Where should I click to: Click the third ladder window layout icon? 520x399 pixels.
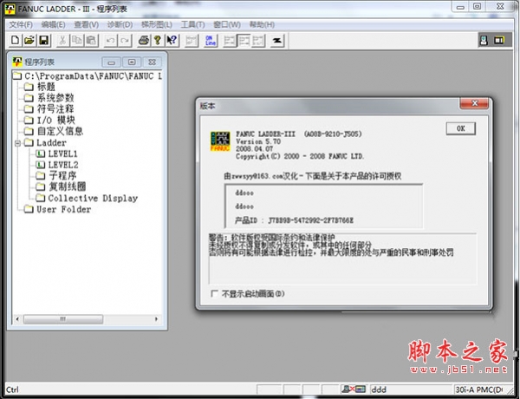[258, 41]
